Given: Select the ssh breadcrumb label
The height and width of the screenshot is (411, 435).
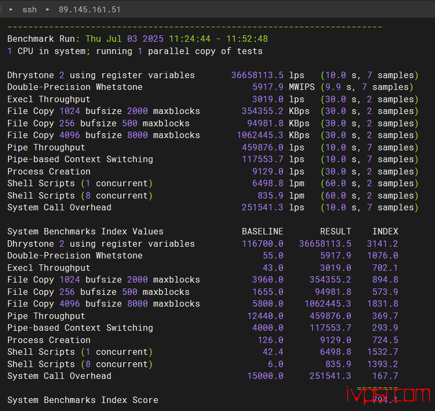Looking at the screenshot, I should click(x=29, y=10).
